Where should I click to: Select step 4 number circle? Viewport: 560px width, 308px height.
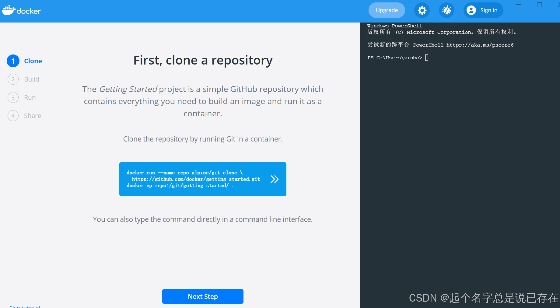(x=13, y=116)
